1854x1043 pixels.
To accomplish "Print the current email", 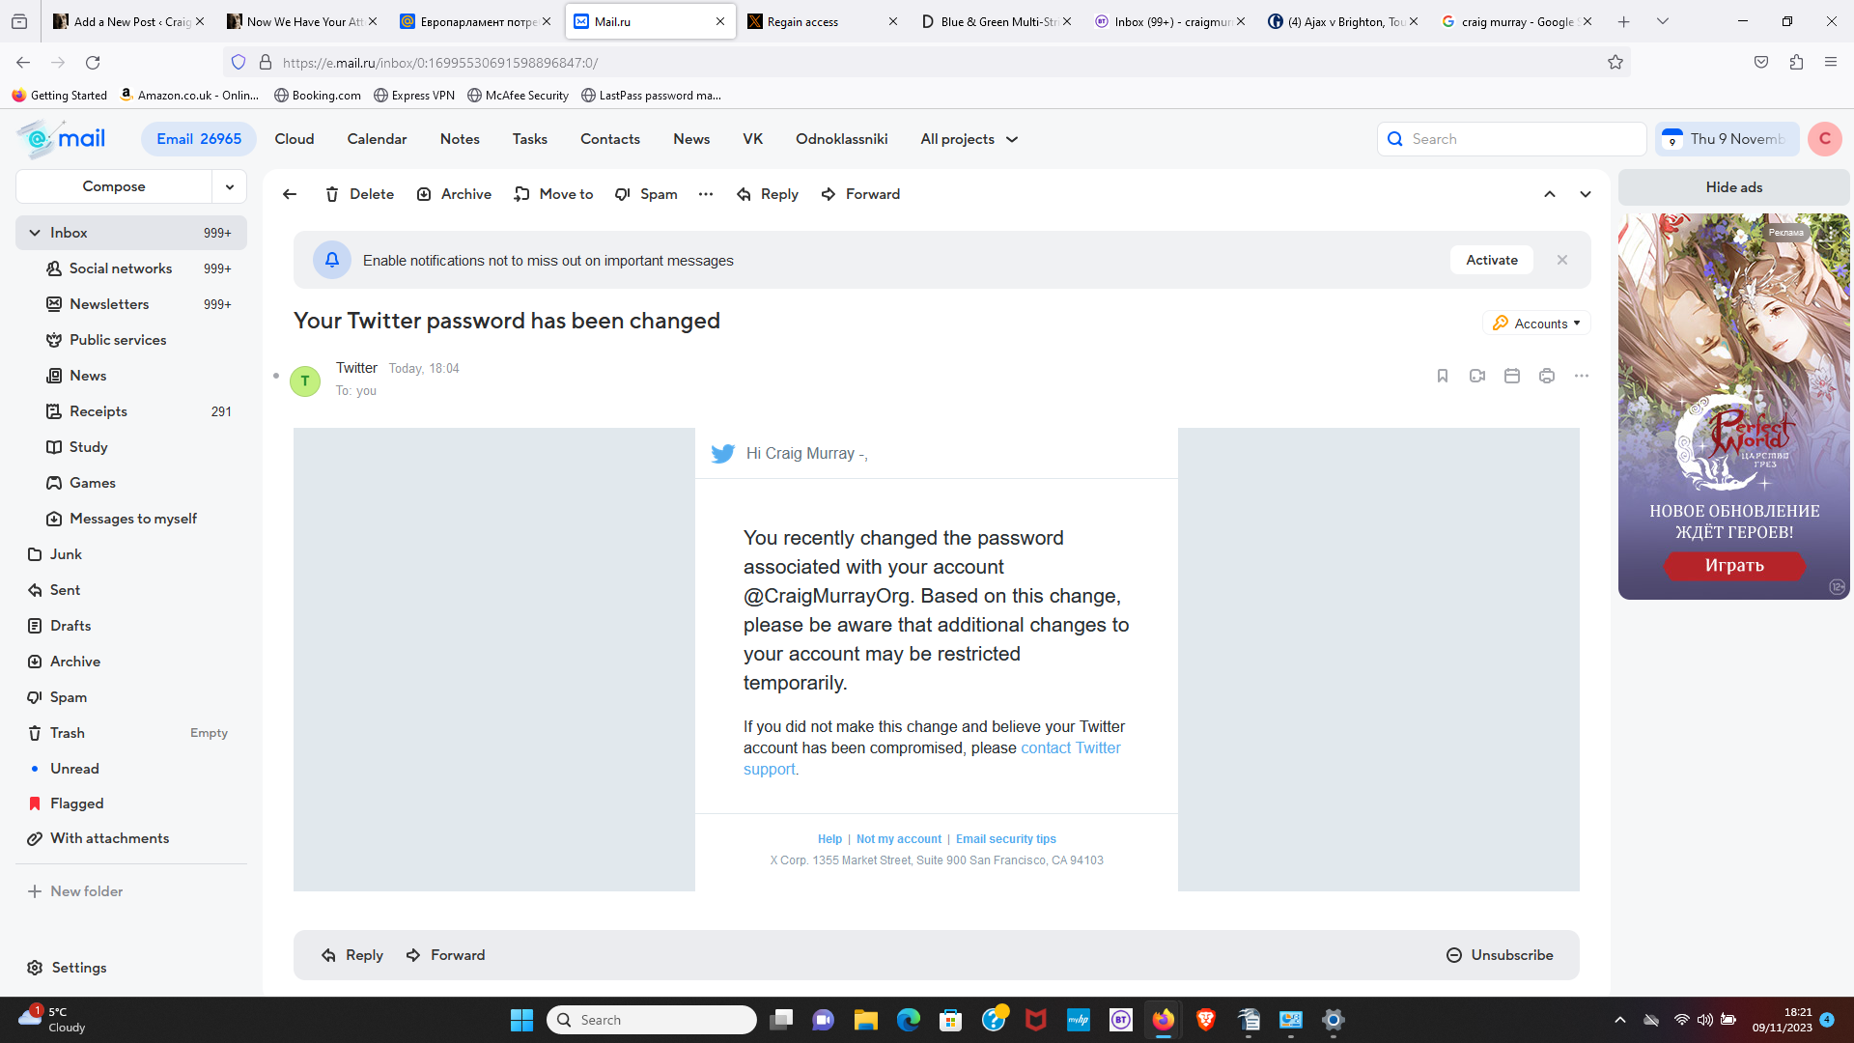I will (x=1547, y=376).
